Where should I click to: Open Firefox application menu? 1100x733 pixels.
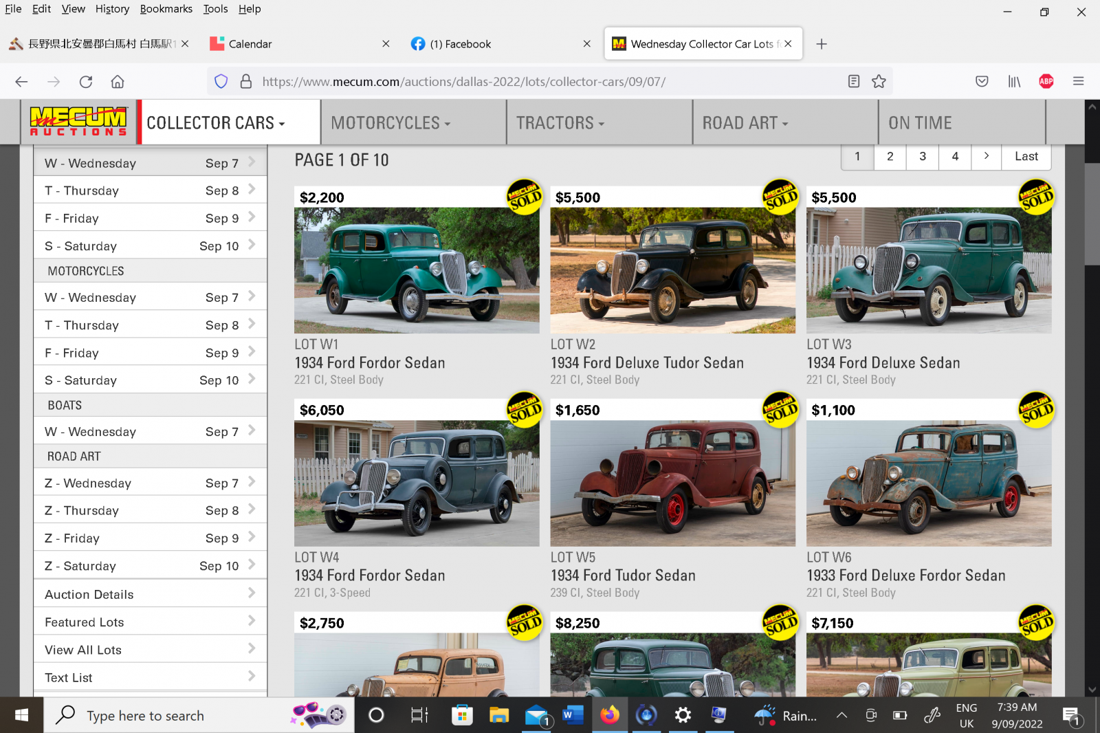tap(1078, 82)
